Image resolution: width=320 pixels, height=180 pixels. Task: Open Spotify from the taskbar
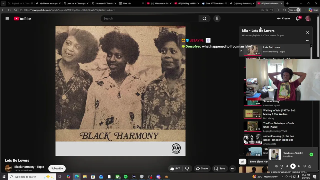[x=125, y=177]
